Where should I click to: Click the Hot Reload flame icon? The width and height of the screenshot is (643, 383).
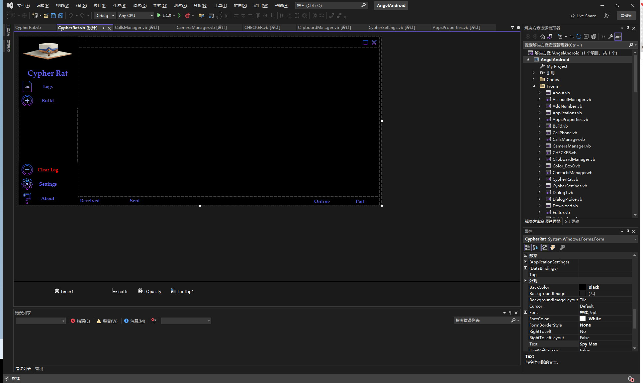188,16
